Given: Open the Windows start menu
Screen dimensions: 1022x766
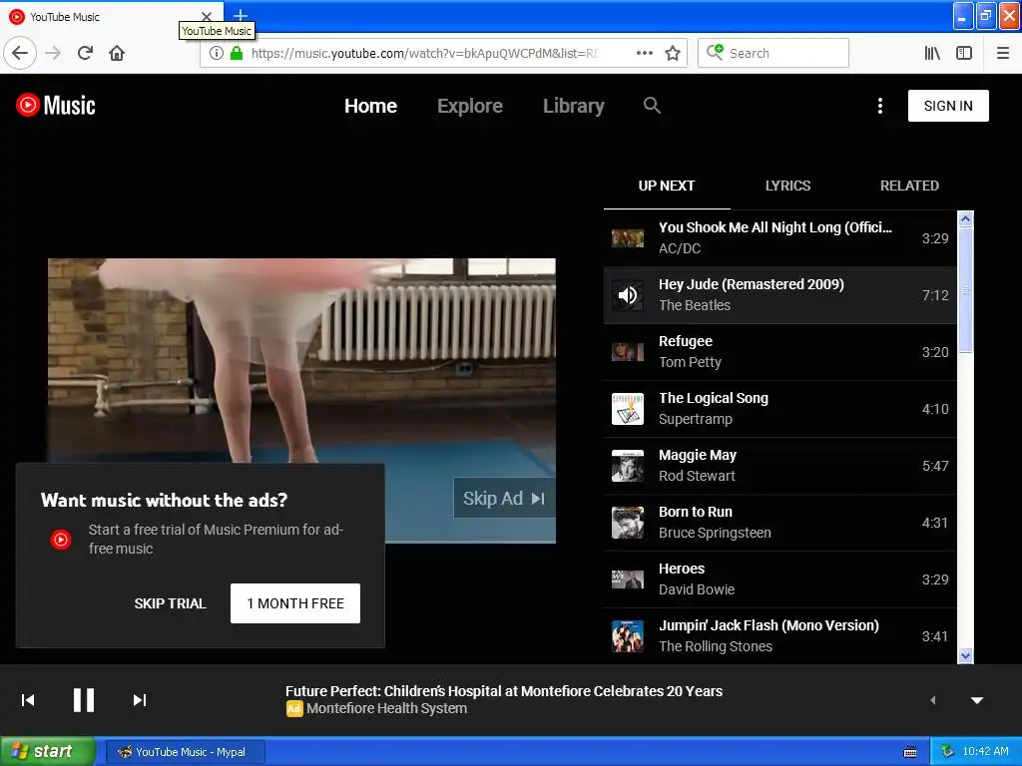Looking at the screenshot, I should pyautogui.click(x=46, y=752).
